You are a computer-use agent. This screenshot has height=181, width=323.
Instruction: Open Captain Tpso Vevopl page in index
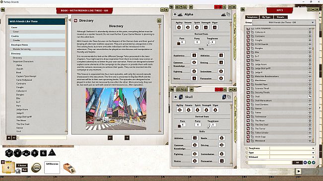click(26, 76)
